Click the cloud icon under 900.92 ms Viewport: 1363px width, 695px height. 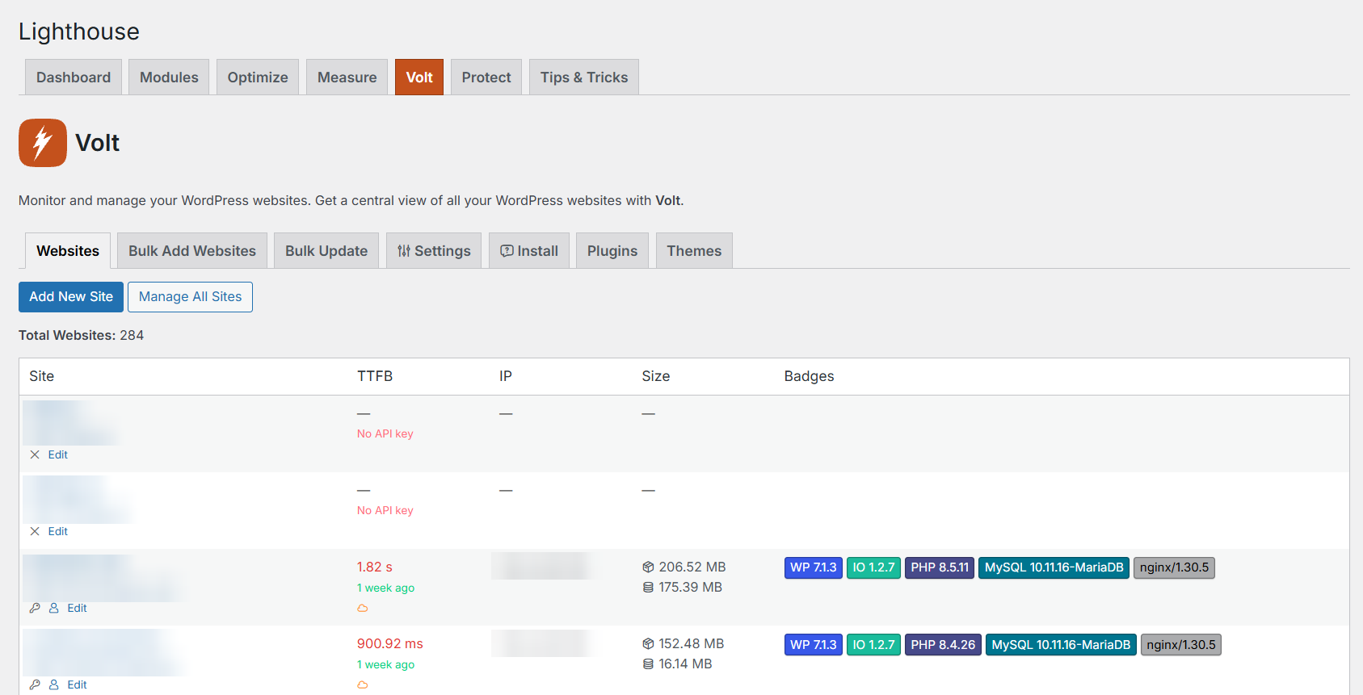click(x=363, y=685)
